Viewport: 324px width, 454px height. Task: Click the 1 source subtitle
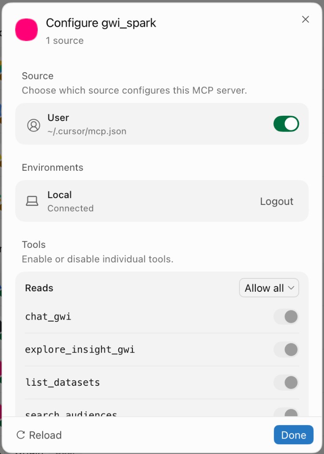(x=65, y=40)
